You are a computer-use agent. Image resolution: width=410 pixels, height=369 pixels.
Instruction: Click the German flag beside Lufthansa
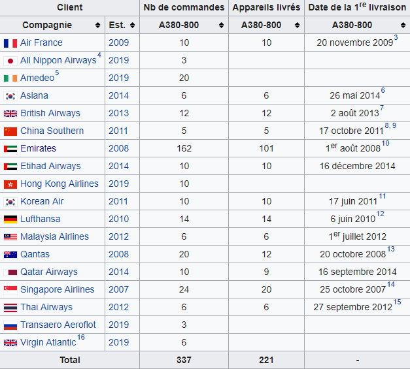coord(10,219)
